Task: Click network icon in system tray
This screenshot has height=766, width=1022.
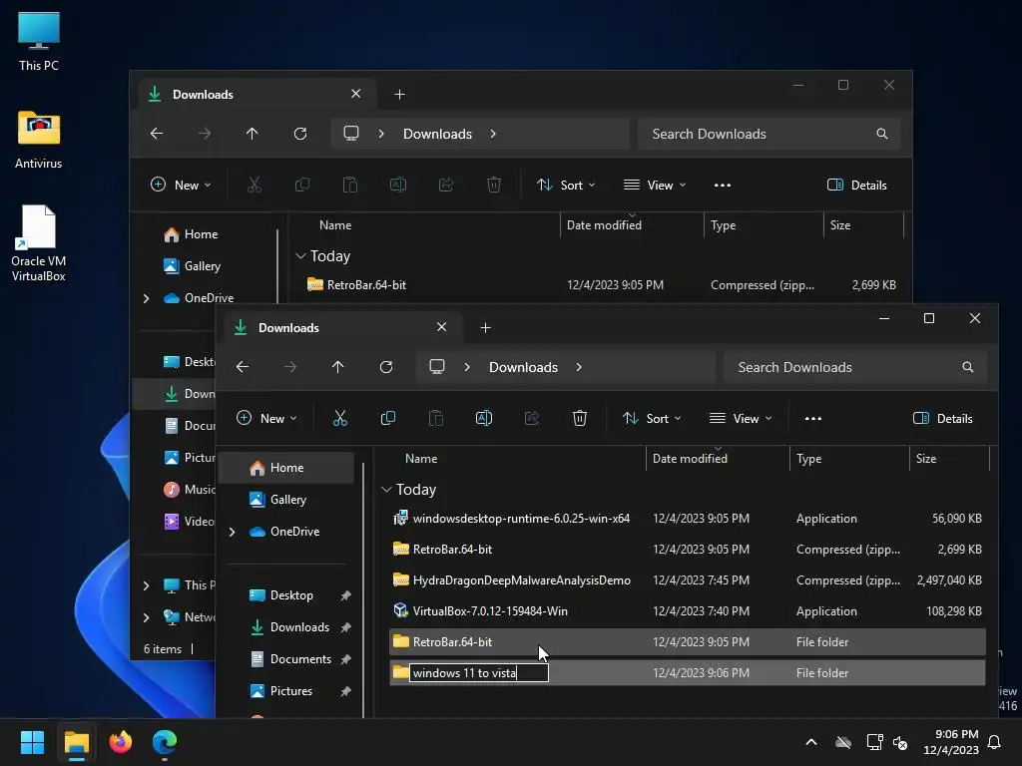Action: [x=874, y=742]
